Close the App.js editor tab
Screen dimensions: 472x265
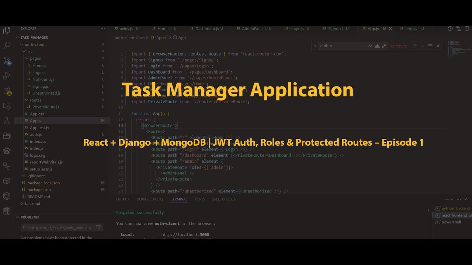[x=391, y=28]
